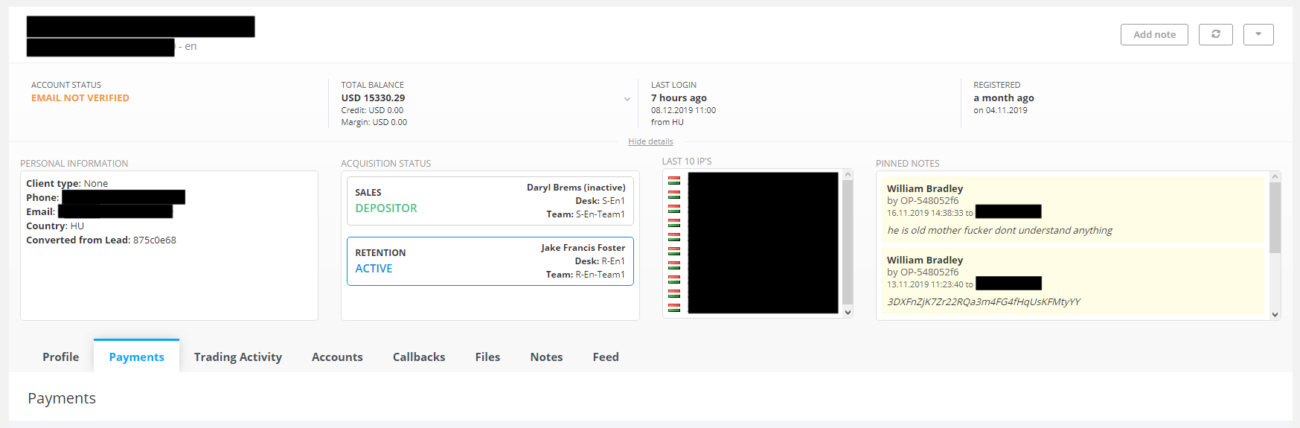Open the Accounts tab
The width and height of the screenshot is (1300, 428).
pyautogui.click(x=337, y=357)
